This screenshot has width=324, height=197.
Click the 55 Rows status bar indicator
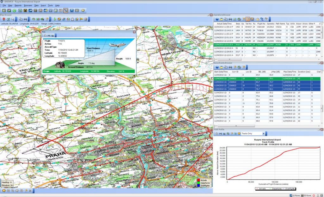306,195
